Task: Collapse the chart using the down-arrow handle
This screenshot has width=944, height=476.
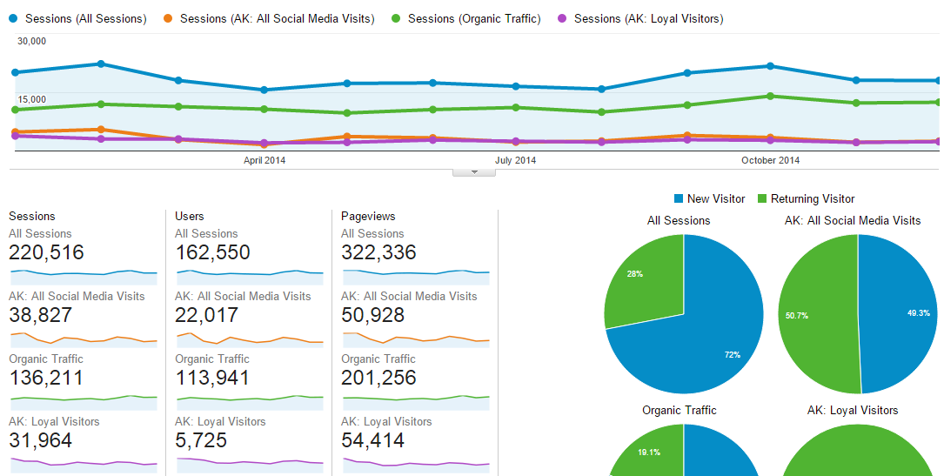Action: click(474, 172)
